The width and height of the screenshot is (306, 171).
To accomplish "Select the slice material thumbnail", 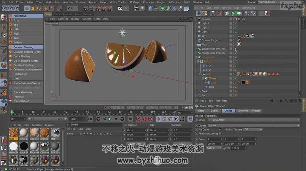I will point(13,134).
